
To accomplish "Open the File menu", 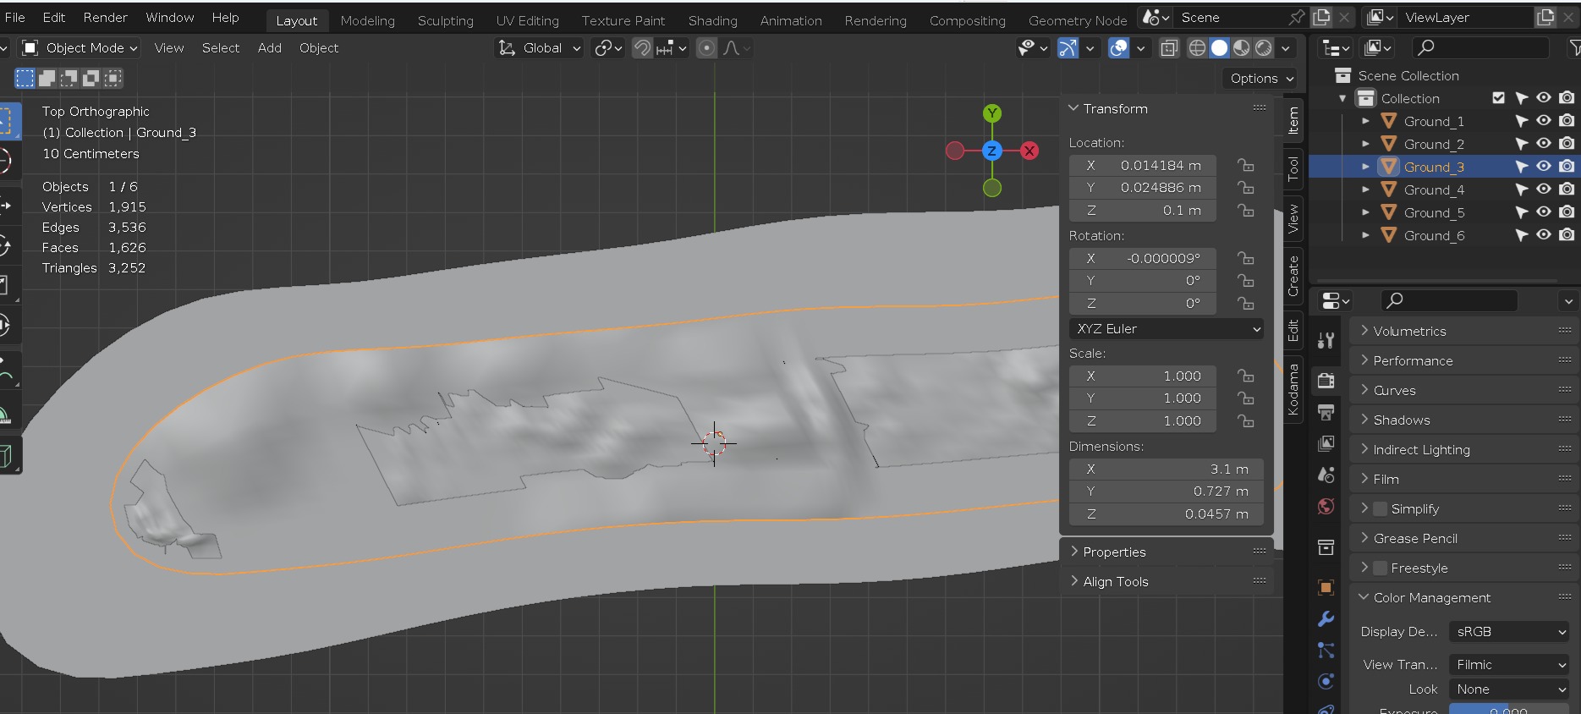I will point(15,17).
